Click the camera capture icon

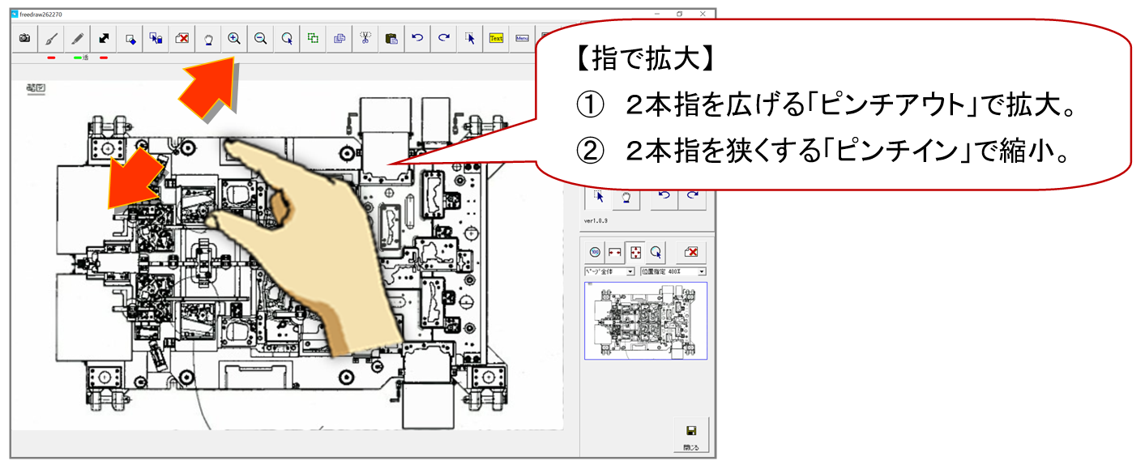(25, 38)
